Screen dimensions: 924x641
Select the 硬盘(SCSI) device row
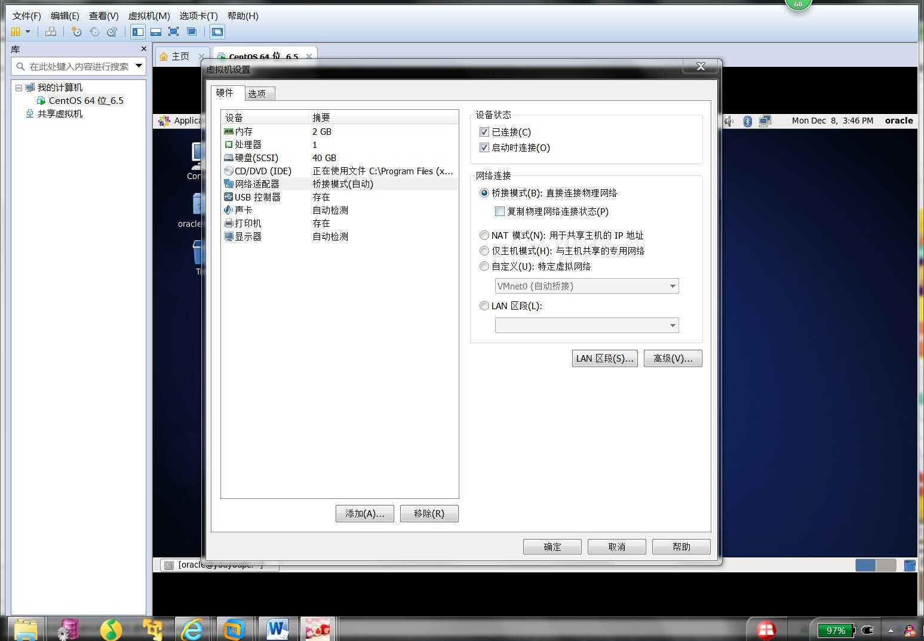(x=339, y=158)
